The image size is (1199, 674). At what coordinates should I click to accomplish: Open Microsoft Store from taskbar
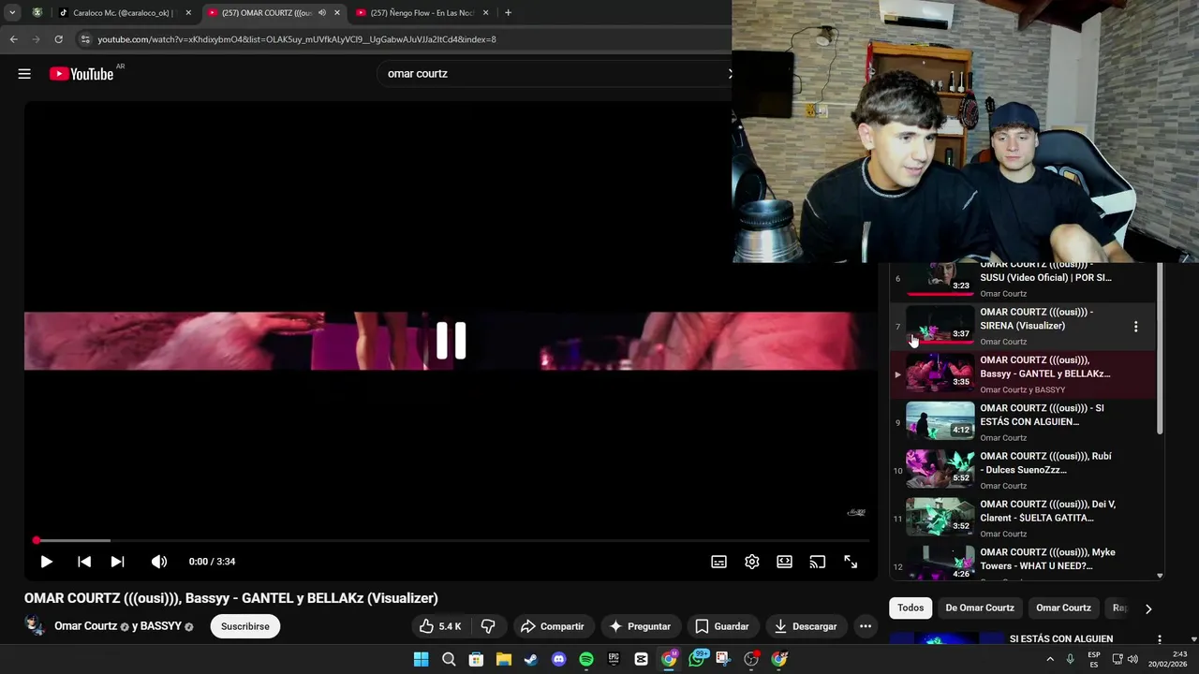[x=476, y=659]
